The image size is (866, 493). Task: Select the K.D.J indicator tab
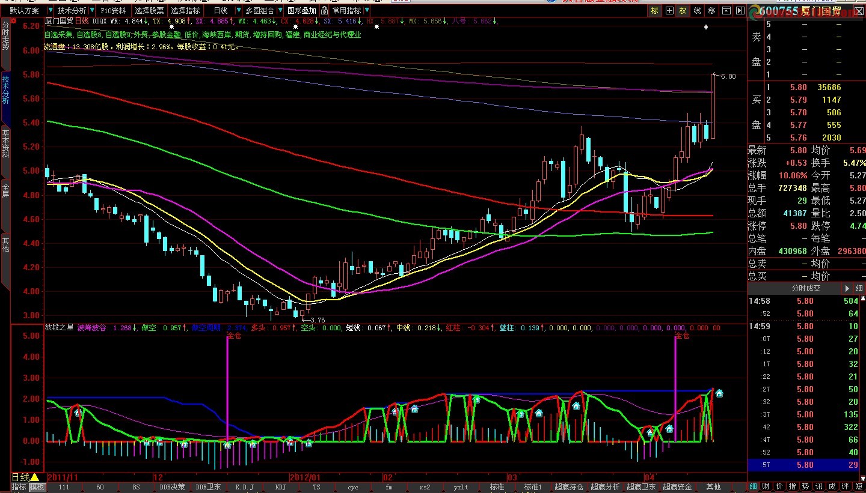point(244,487)
